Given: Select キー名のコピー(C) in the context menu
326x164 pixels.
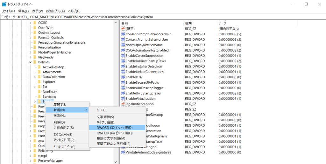Looking at the screenshot, I should tap(67, 147).
